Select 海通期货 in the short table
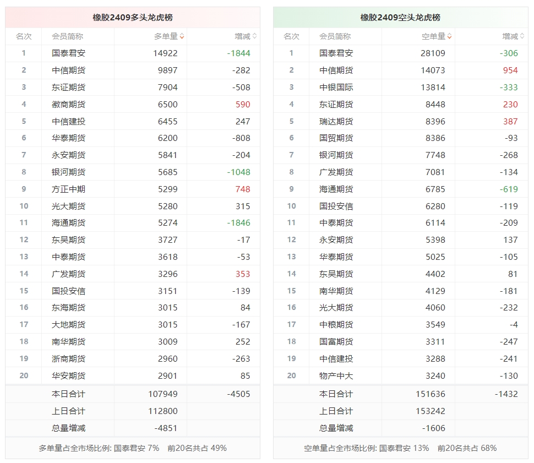Screen dimensions: 534x463 click(336, 189)
